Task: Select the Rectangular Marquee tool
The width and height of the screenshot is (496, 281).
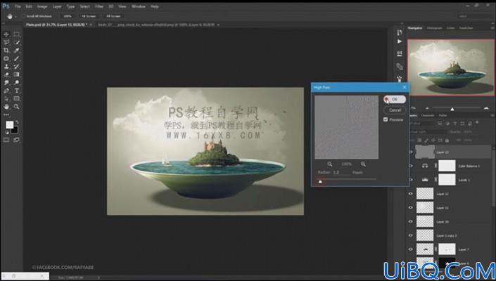Action: (x=16, y=34)
